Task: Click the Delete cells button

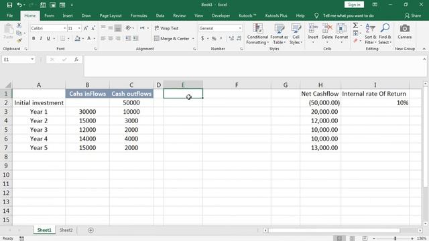Action: pos(327,34)
